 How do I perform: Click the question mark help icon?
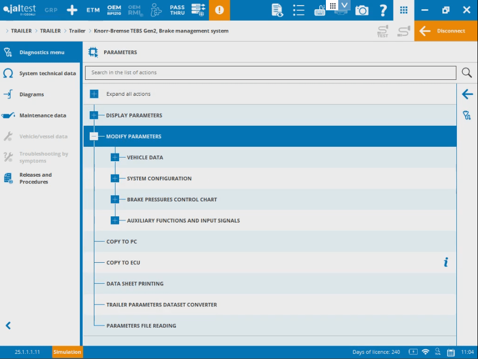[383, 10]
